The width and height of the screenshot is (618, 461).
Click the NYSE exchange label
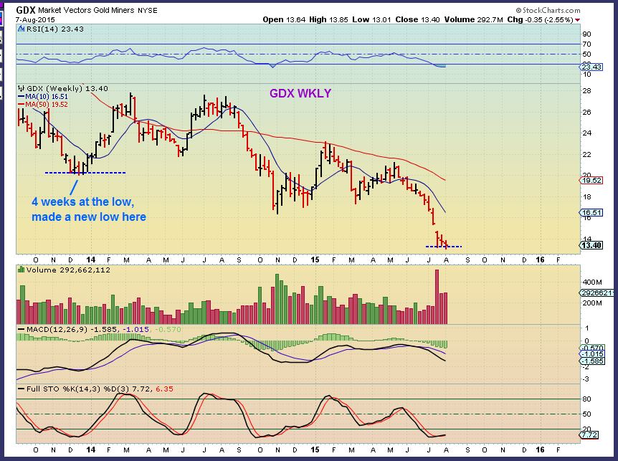point(148,11)
